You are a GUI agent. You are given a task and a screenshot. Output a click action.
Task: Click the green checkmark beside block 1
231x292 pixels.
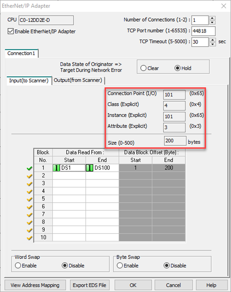click(30, 168)
